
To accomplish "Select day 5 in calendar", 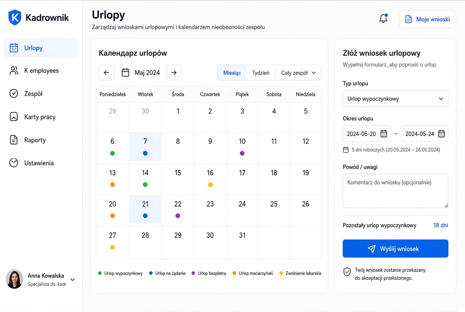I will pos(306,117).
